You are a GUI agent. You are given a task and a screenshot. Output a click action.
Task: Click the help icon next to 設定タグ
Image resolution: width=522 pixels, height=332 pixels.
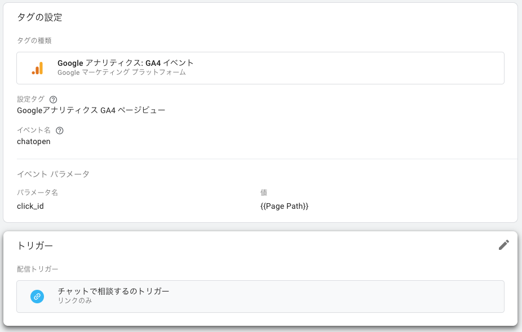pos(53,100)
